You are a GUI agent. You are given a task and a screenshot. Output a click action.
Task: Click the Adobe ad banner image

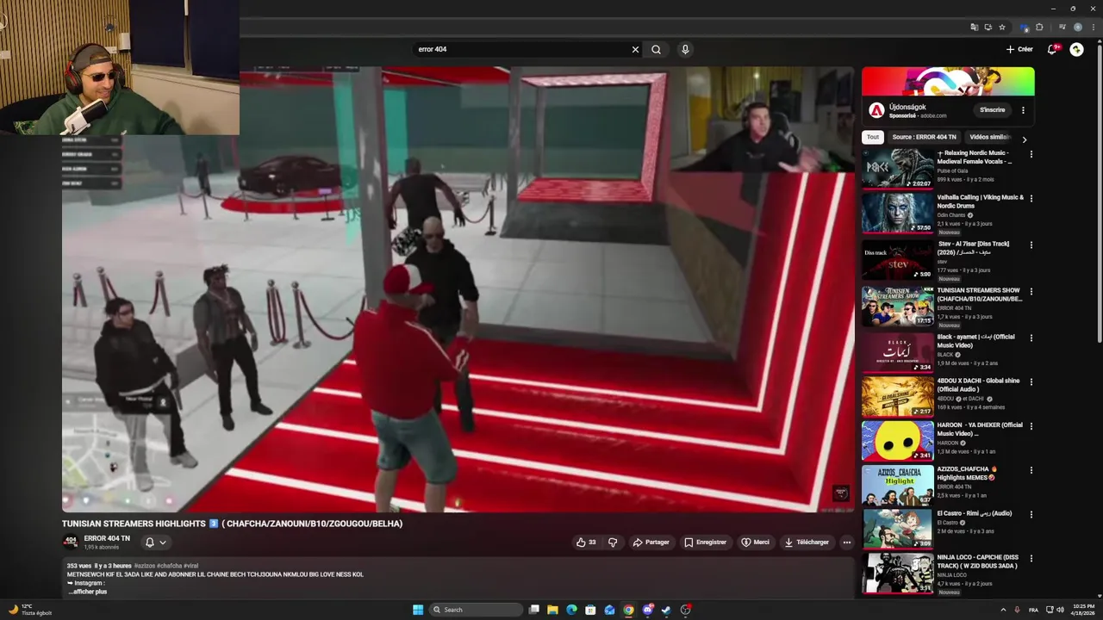coord(948,81)
